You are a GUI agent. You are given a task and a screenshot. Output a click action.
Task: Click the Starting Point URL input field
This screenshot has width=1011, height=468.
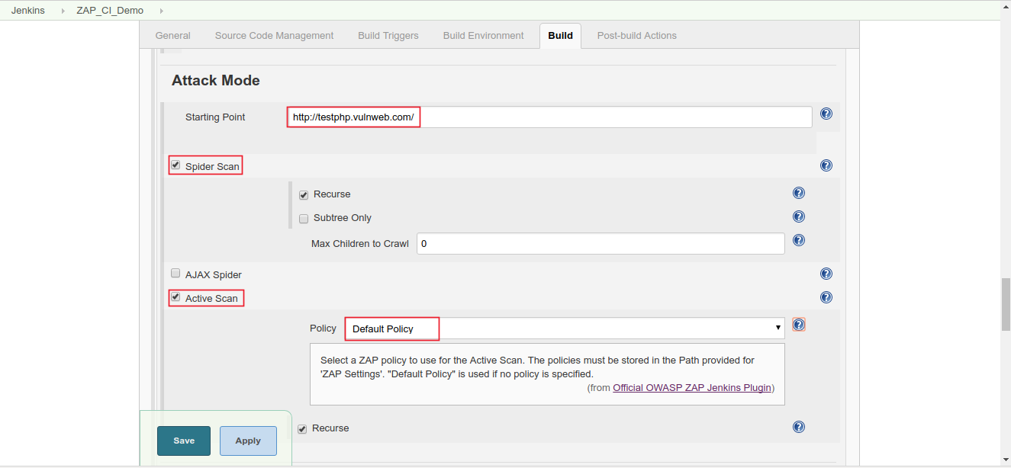[534, 117]
